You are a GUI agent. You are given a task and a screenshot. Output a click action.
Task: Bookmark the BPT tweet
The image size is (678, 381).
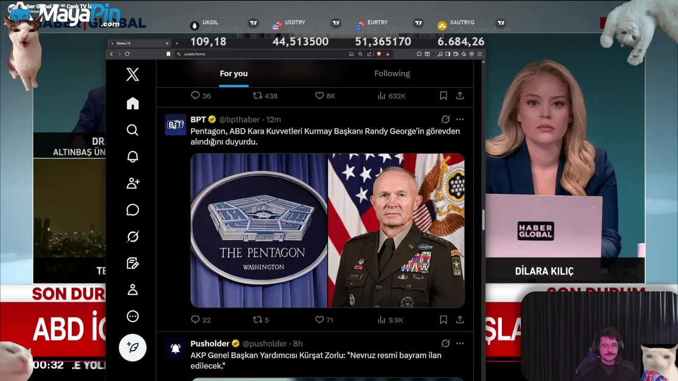443,320
